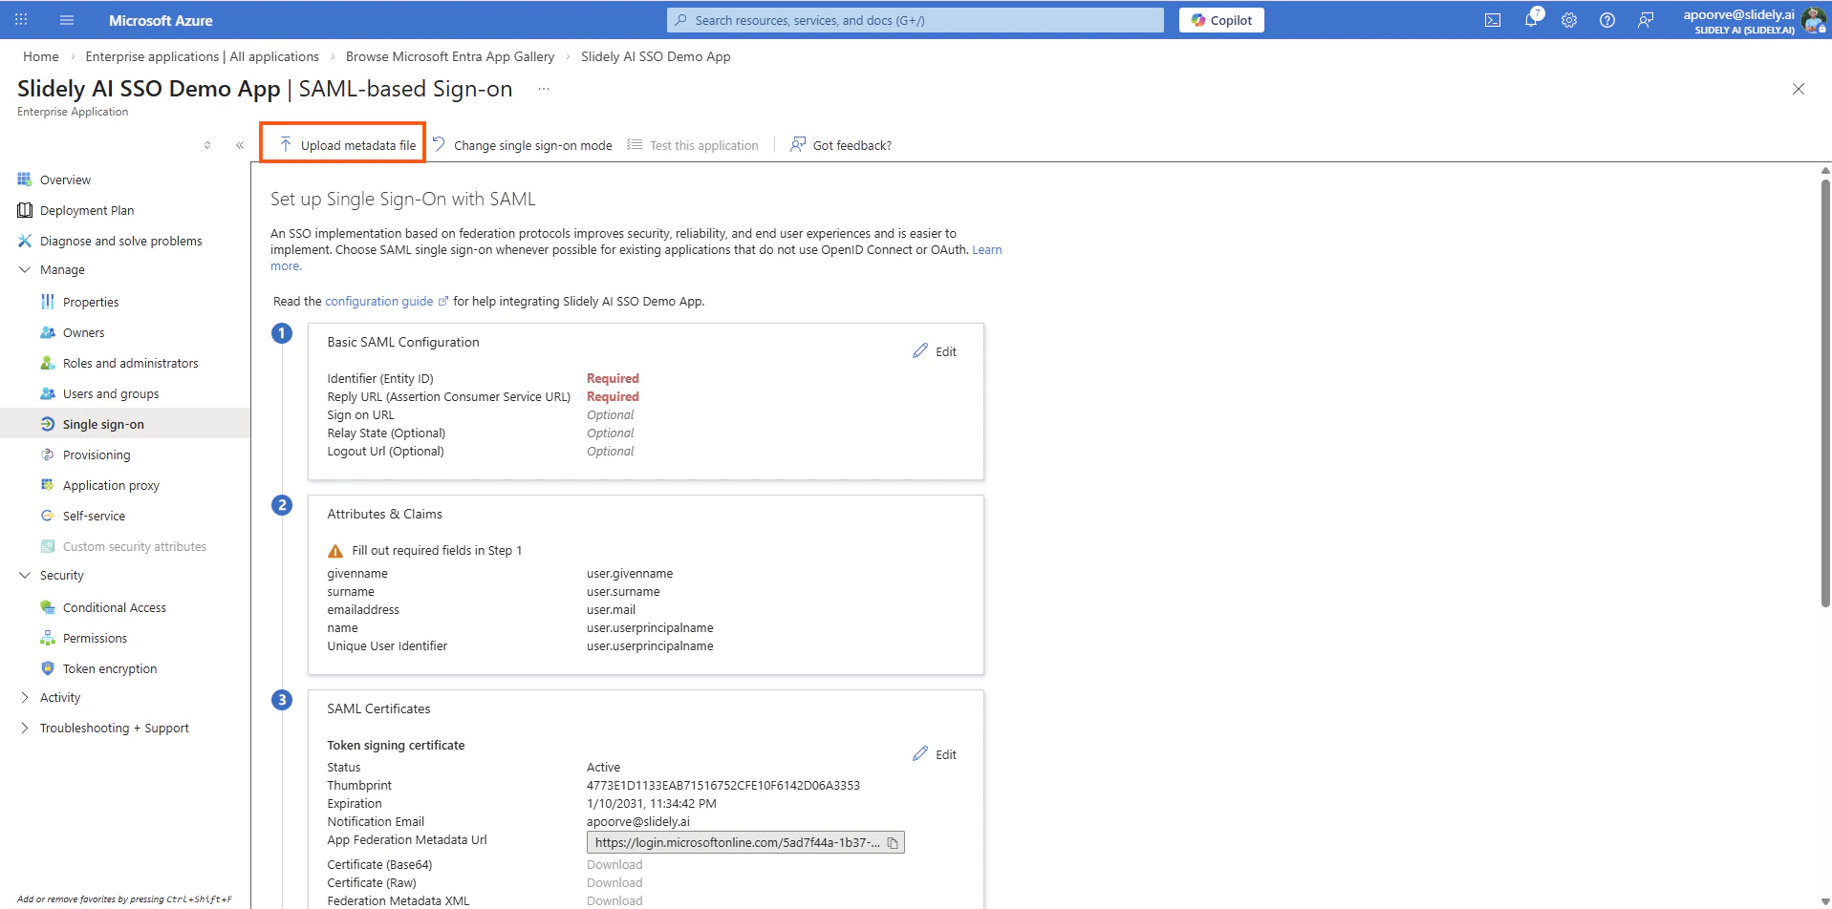Download Certificate (Base64)
The width and height of the screenshot is (1832, 909).
point(614,865)
